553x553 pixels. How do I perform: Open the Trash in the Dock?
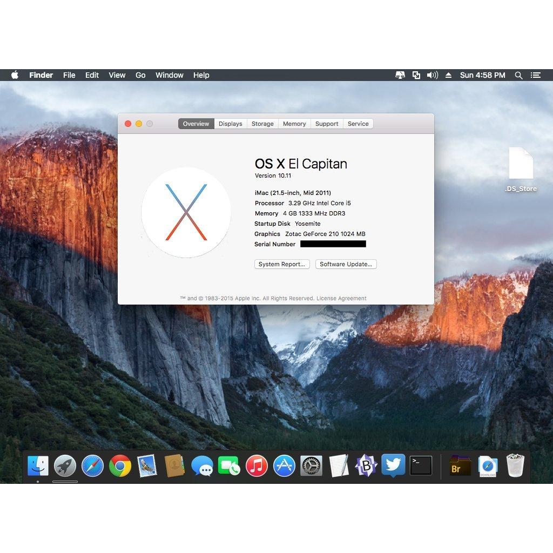515,466
